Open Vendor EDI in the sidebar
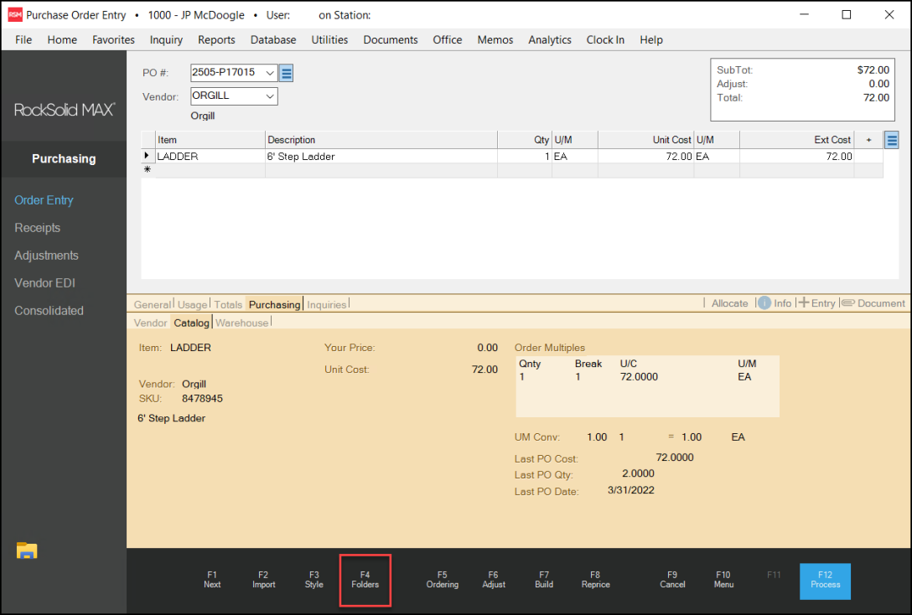 (44, 283)
